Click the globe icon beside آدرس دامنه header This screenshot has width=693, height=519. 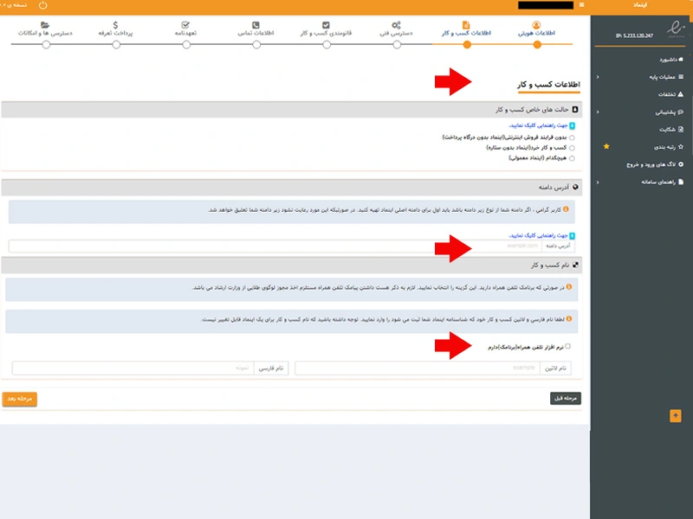pos(575,187)
